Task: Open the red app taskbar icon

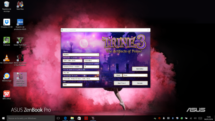Action: (86, 118)
